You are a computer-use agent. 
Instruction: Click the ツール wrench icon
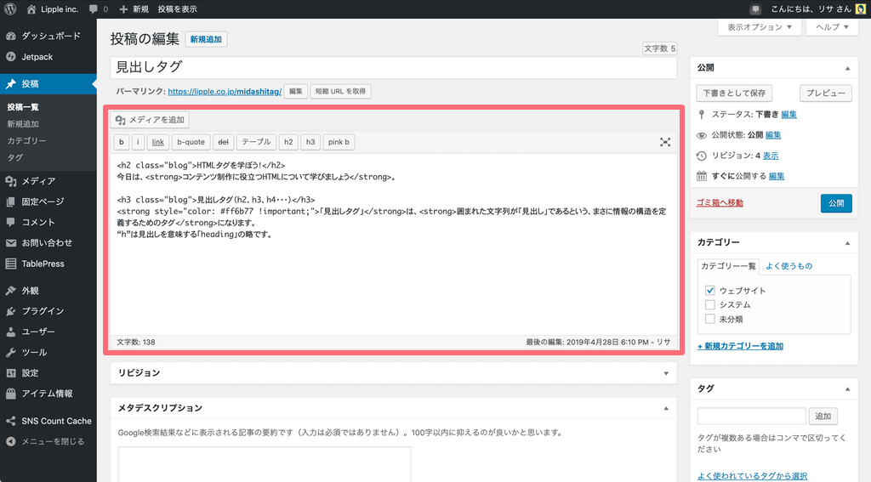coord(10,352)
